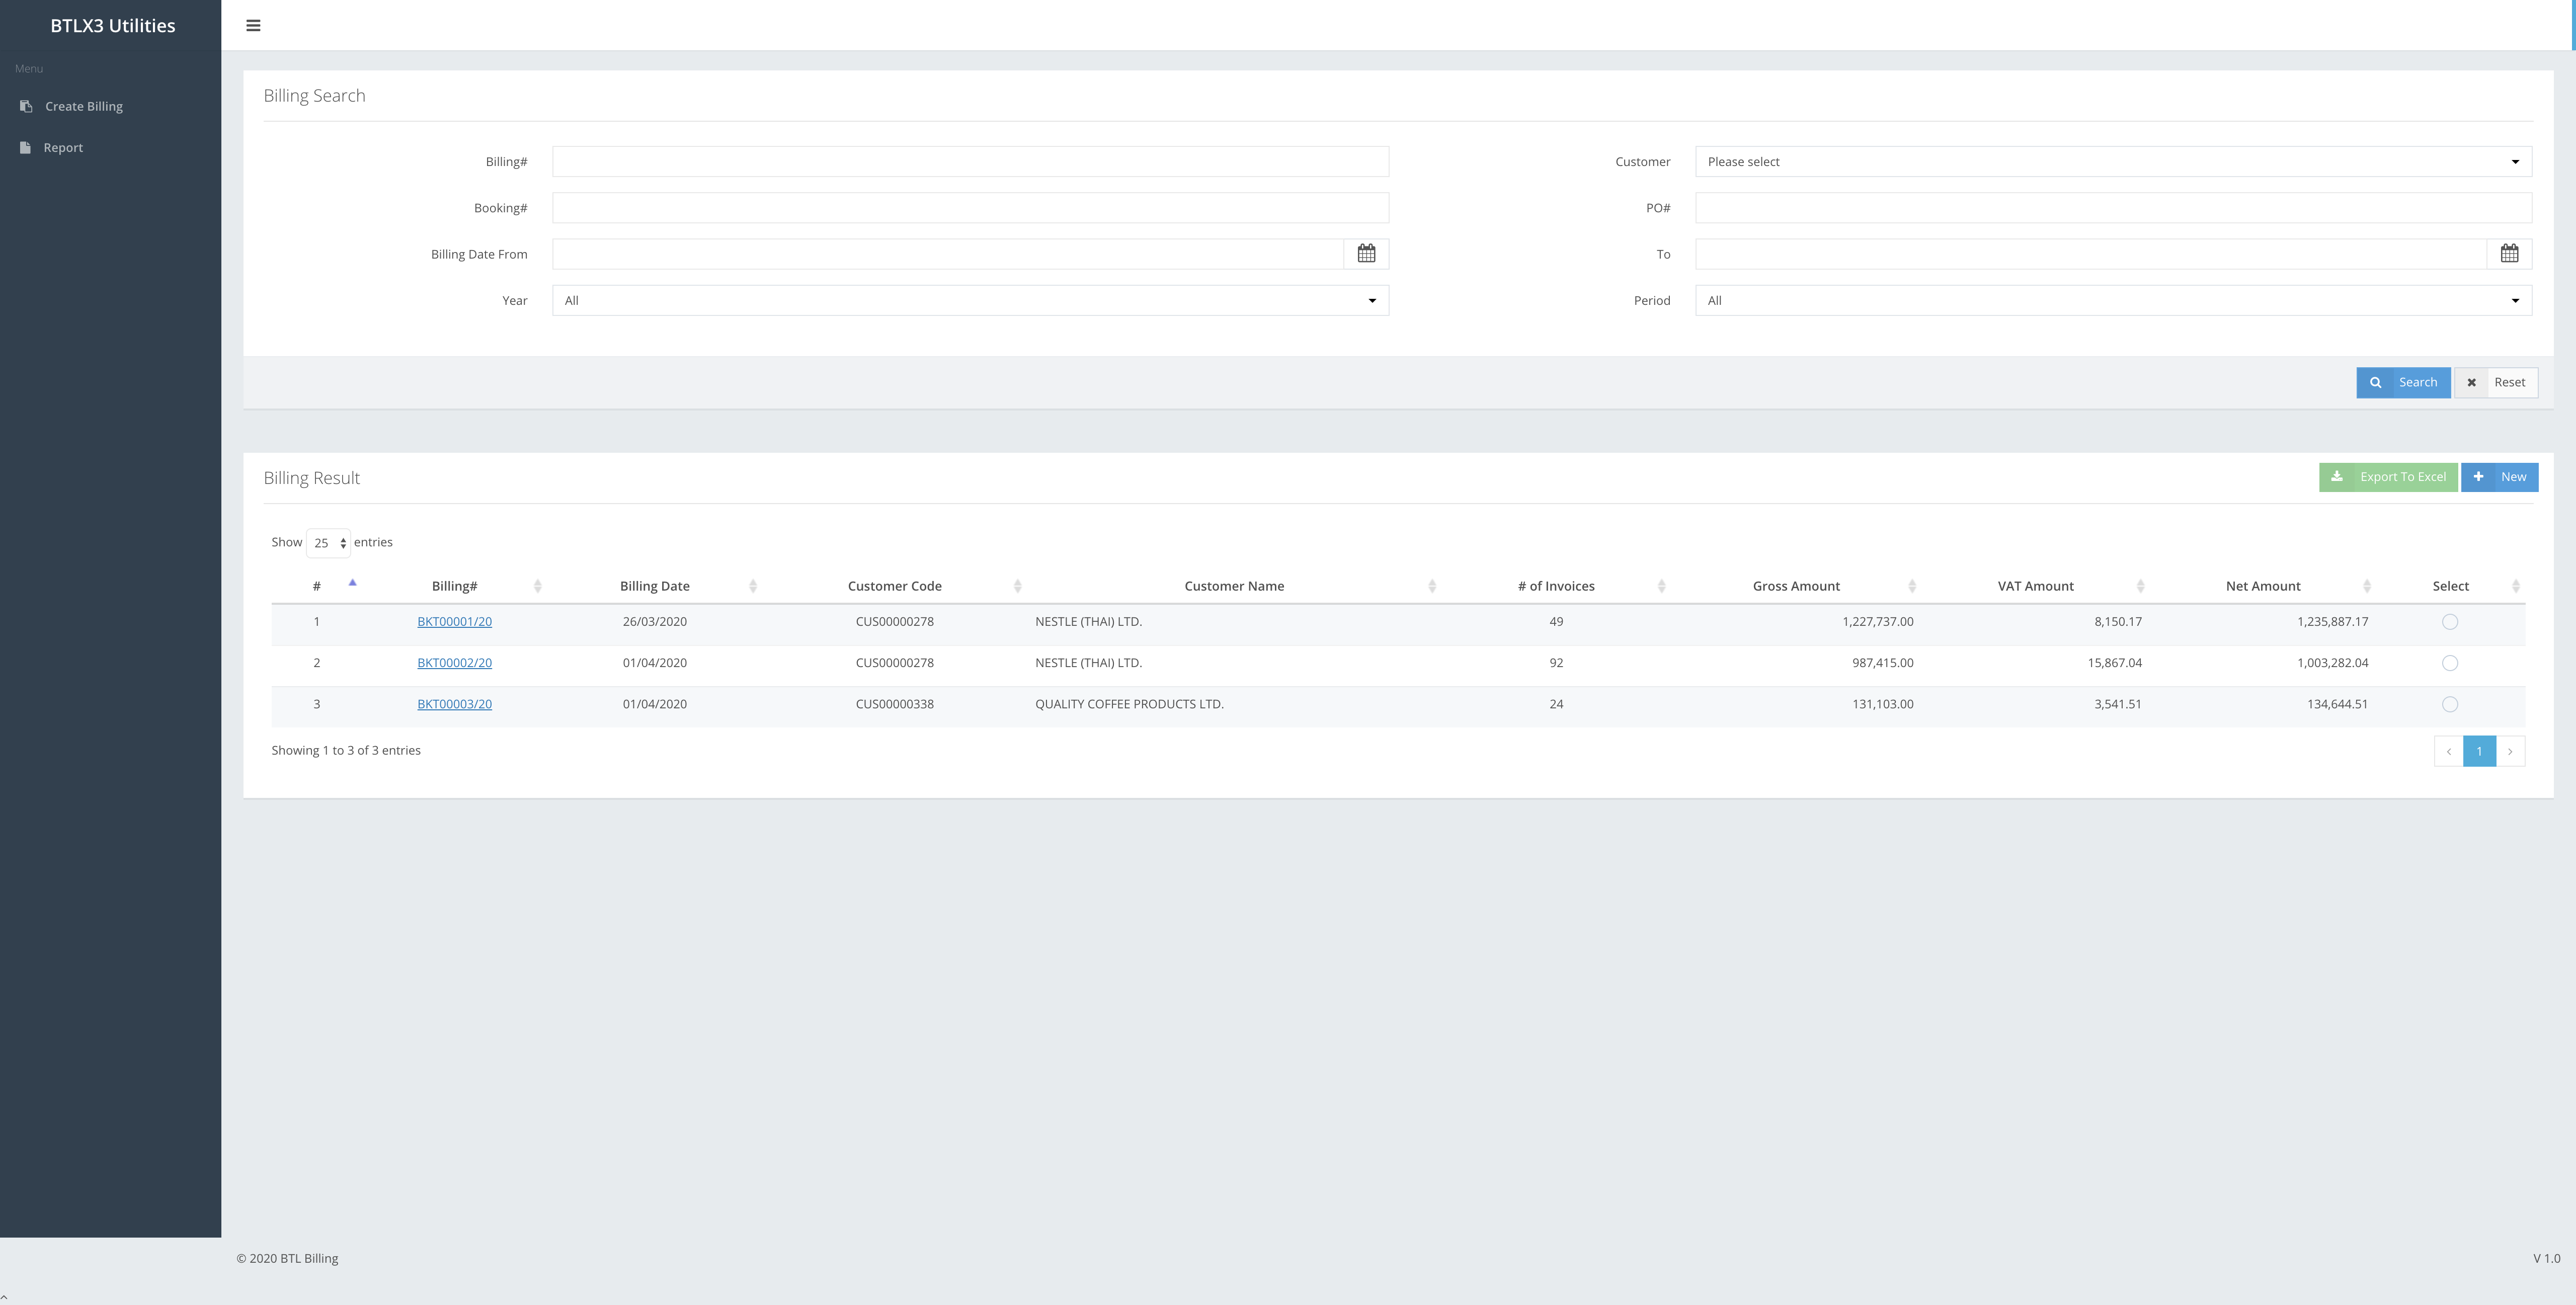Go to previous results page arrow
This screenshot has height=1305, width=2576.
point(2448,751)
